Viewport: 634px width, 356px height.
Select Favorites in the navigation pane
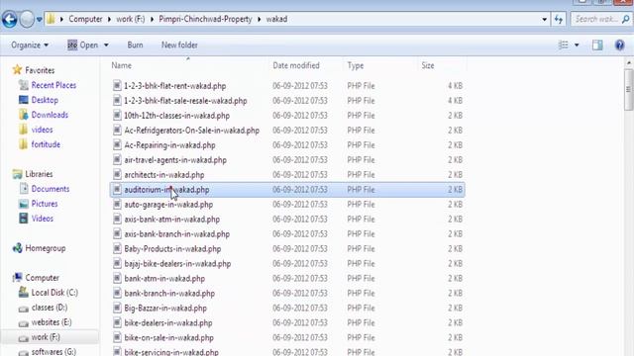pyautogui.click(x=40, y=70)
